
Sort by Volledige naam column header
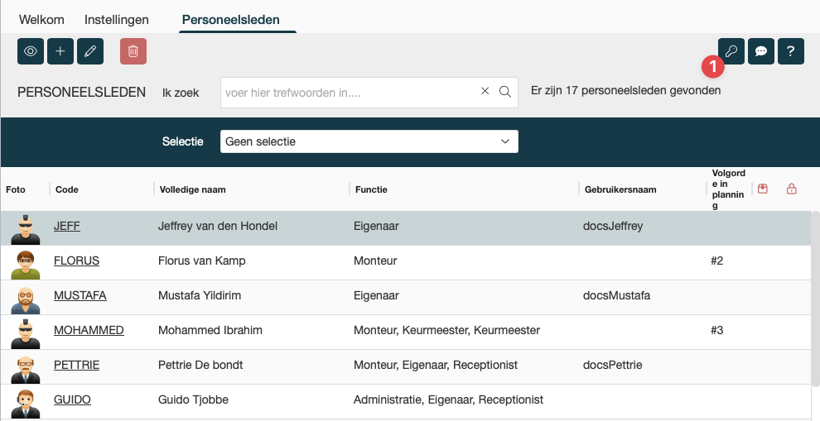pyautogui.click(x=191, y=189)
